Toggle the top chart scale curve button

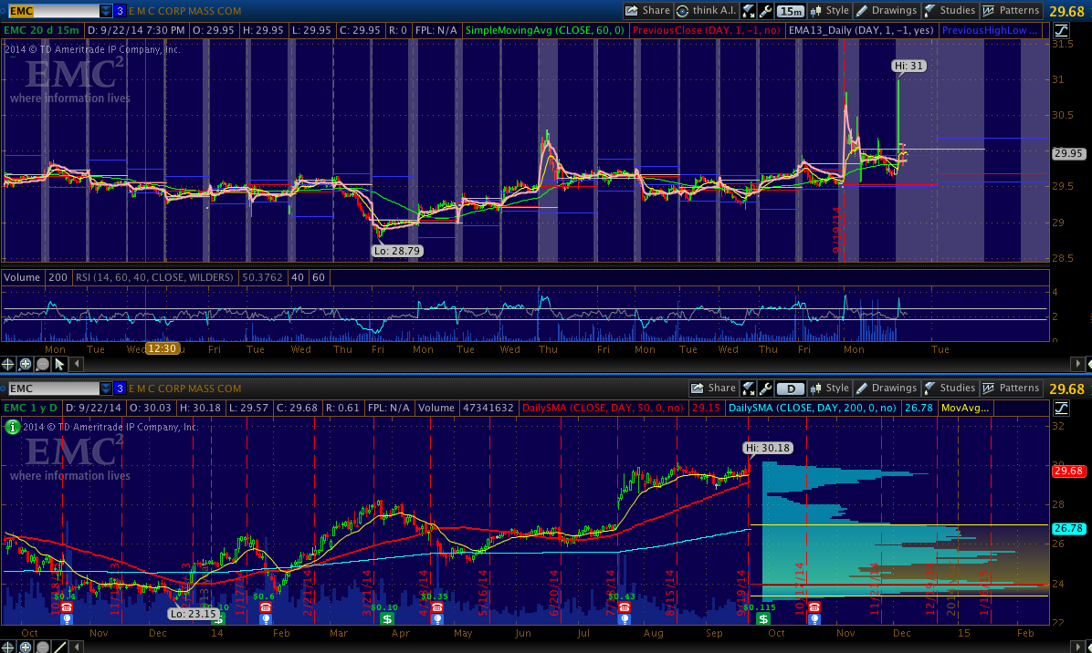point(1062,30)
